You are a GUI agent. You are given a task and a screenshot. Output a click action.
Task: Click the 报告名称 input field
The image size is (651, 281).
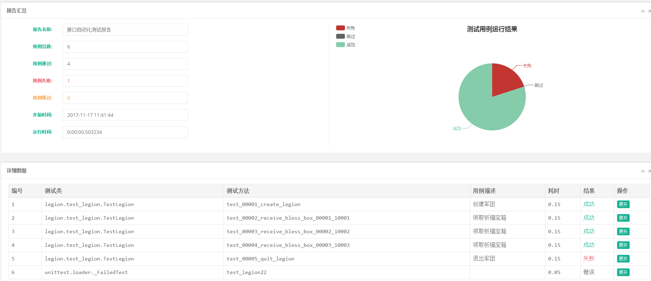click(x=125, y=30)
